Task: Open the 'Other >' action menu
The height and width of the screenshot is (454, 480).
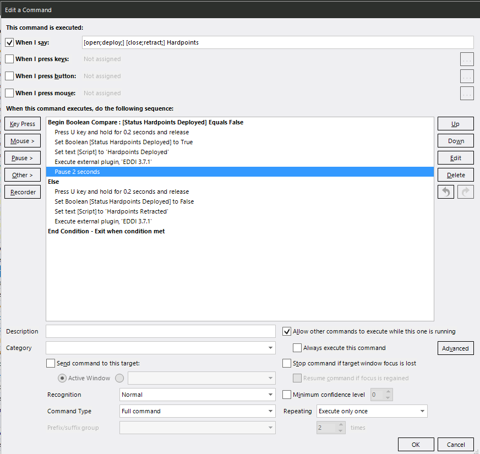Action: (x=23, y=175)
